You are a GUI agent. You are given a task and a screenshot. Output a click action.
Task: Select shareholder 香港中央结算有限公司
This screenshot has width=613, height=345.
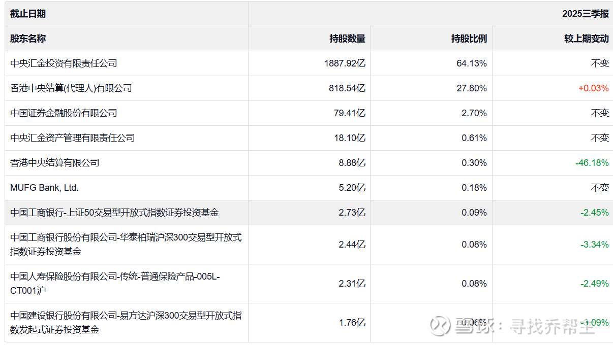click(55, 163)
